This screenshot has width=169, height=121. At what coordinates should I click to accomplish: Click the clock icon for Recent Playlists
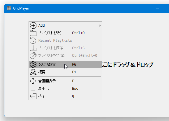pyautogui.click(x=33, y=41)
